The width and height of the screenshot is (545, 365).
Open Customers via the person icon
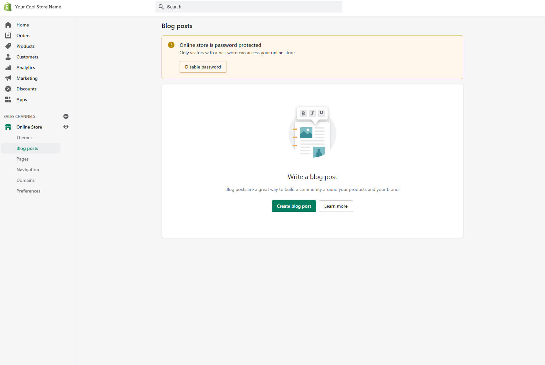(x=8, y=57)
